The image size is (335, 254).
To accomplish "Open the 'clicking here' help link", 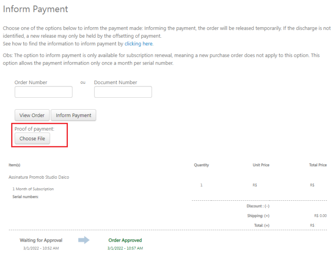I will click(139, 44).
